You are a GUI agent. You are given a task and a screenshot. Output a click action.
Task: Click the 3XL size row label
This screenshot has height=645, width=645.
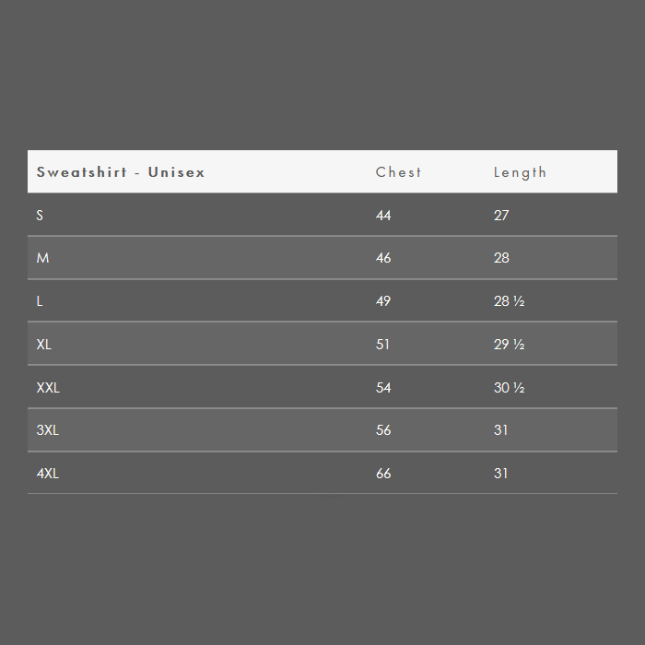pyautogui.click(x=48, y=430)
